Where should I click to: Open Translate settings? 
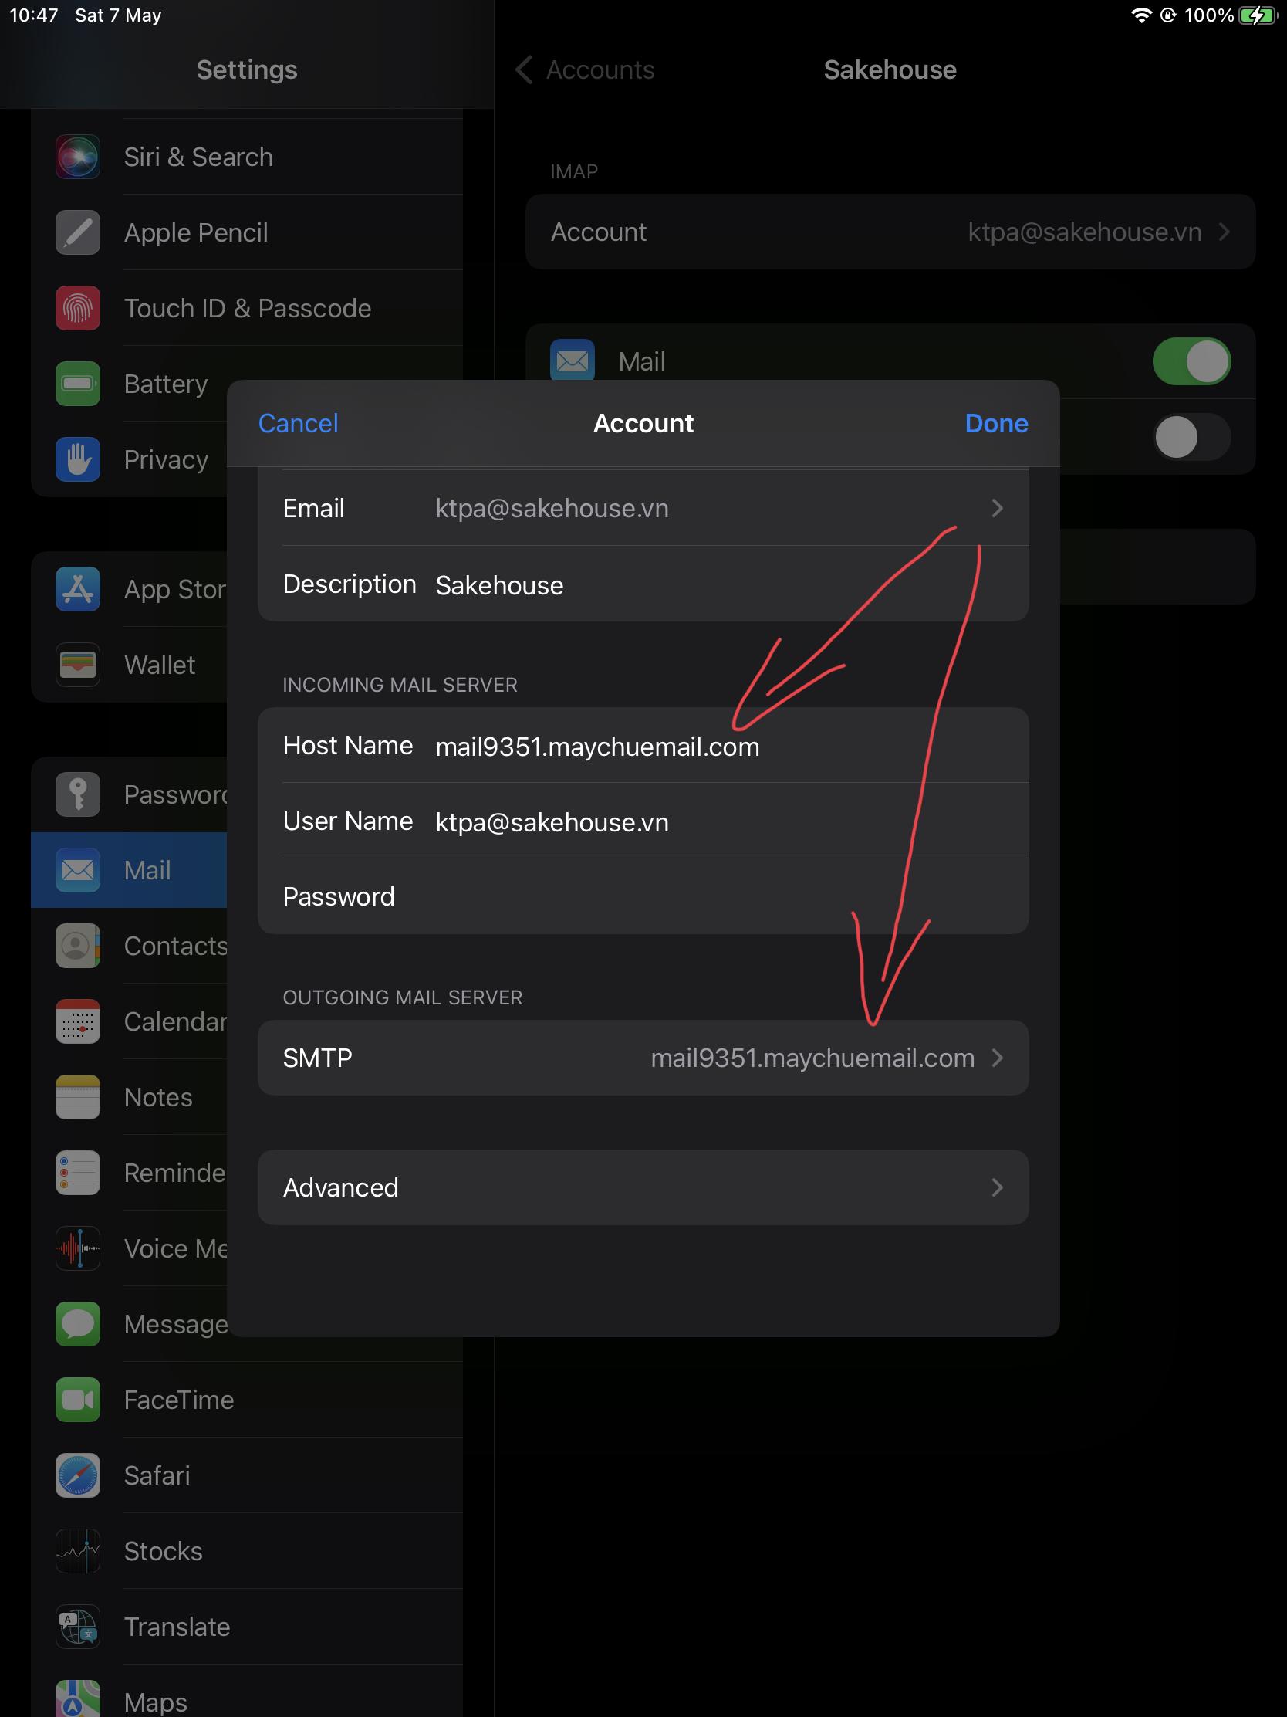(247, 1626)
